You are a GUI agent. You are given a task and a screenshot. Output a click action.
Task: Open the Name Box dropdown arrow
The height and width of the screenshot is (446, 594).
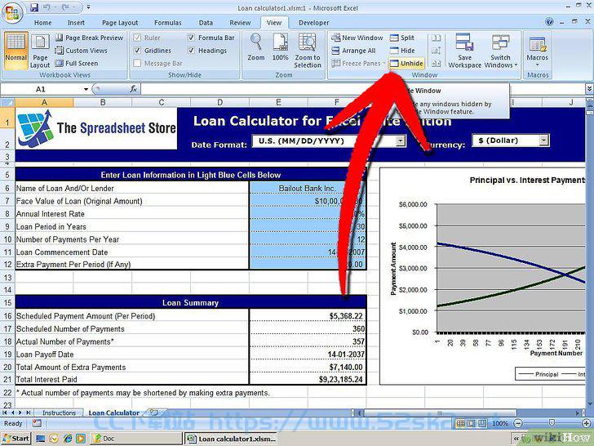86,89
